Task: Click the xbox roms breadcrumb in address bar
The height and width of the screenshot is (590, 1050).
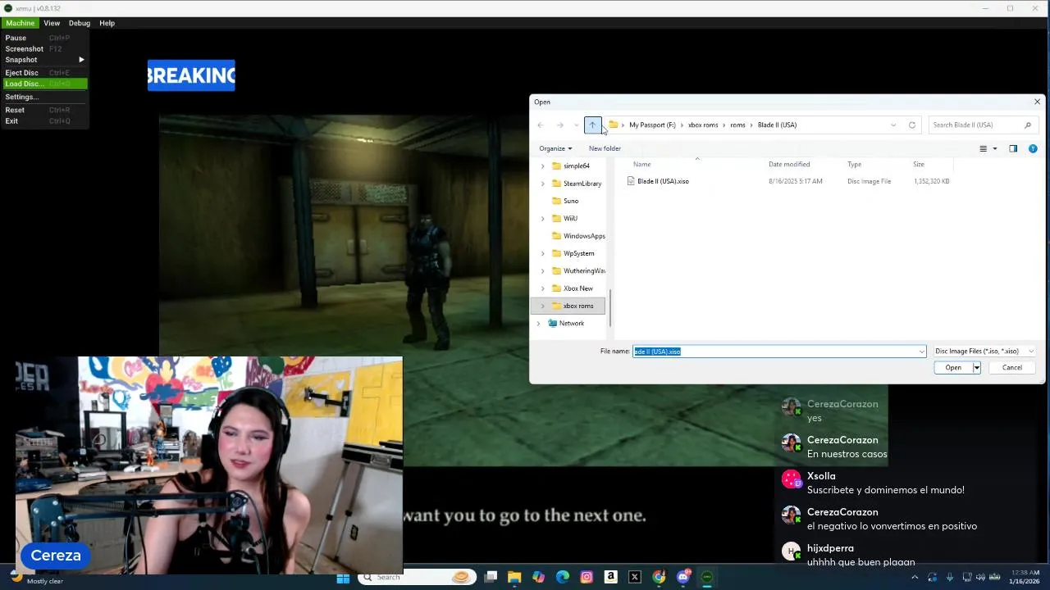Action: [x=703, y=125]
